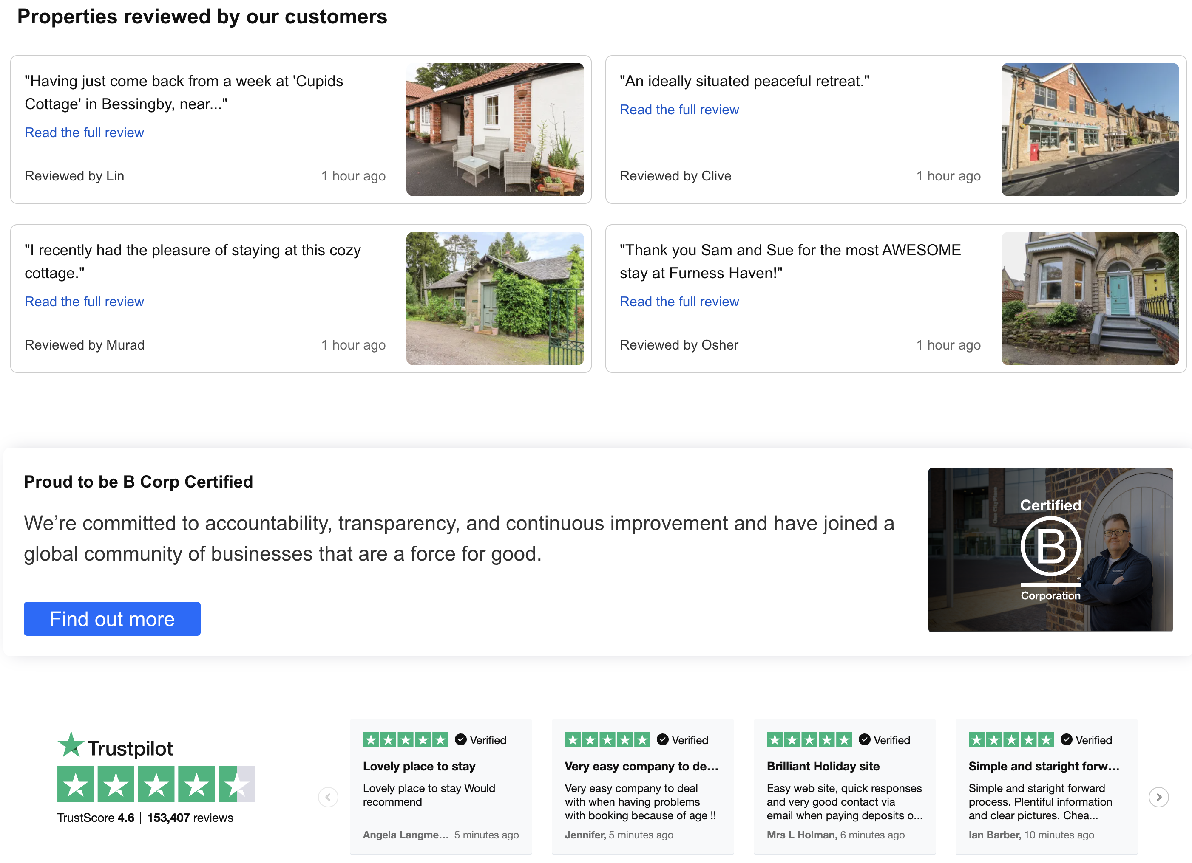1192x863 pixels.
Task: Open the Furness Haven property photo
Action: 1090,298
